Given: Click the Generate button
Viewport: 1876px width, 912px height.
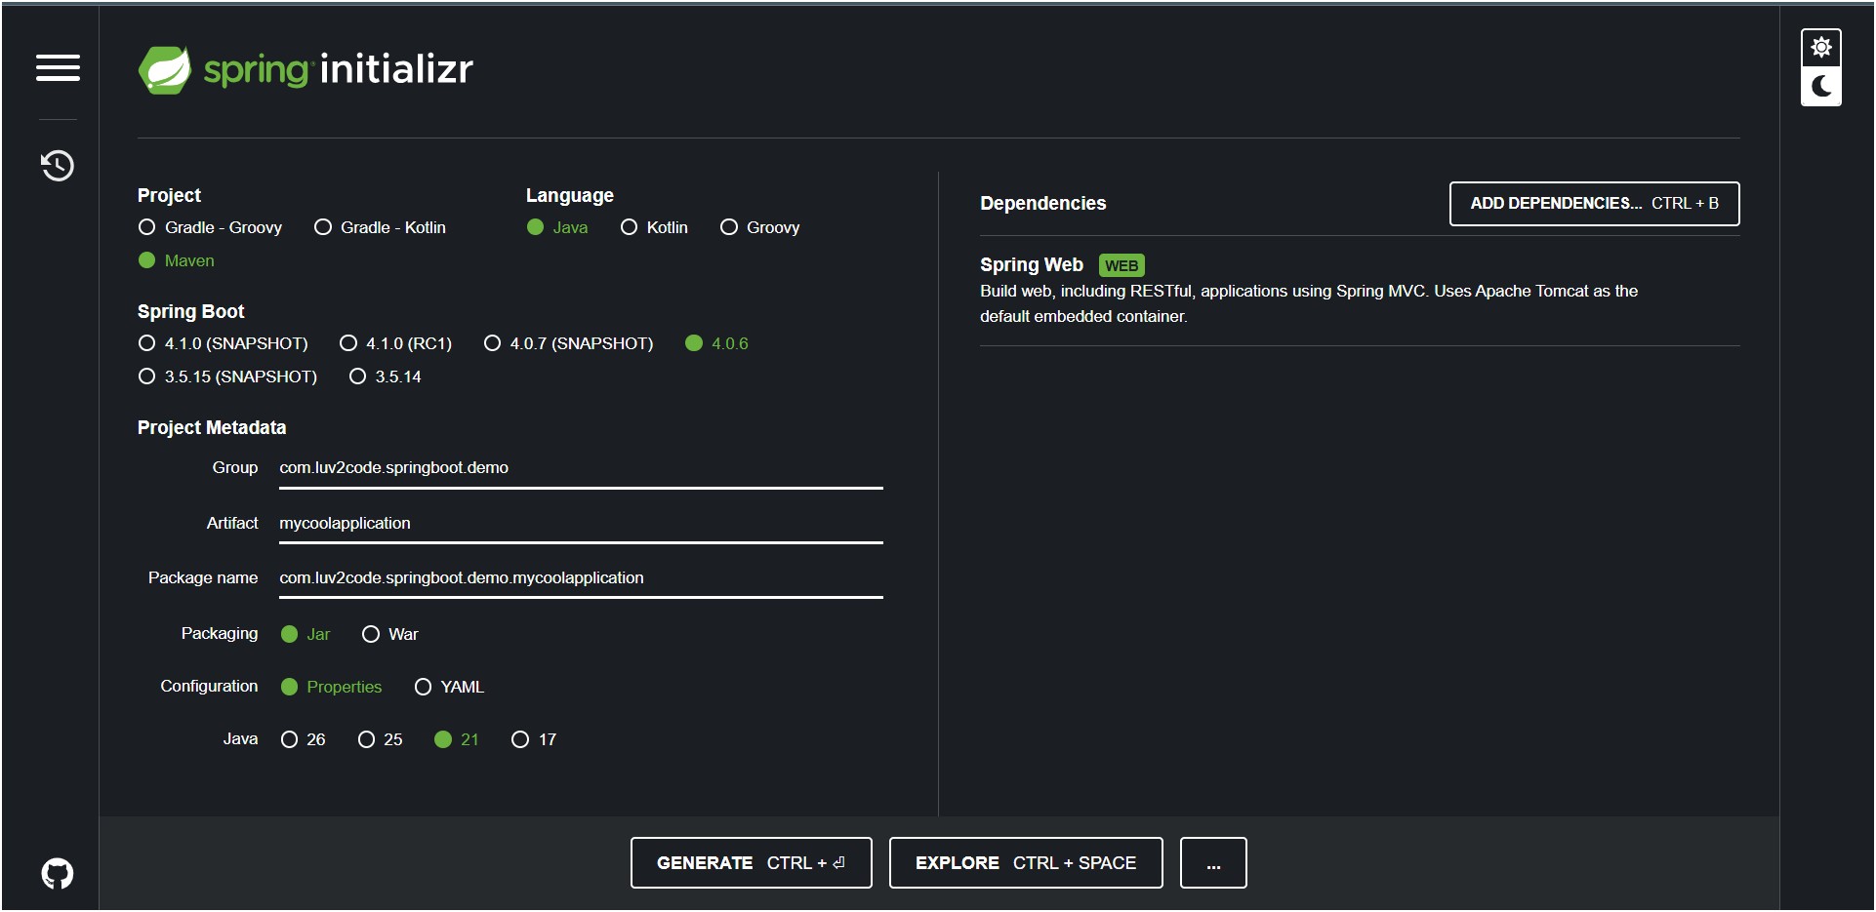Looking at the screenshot, I should (751, 863).
